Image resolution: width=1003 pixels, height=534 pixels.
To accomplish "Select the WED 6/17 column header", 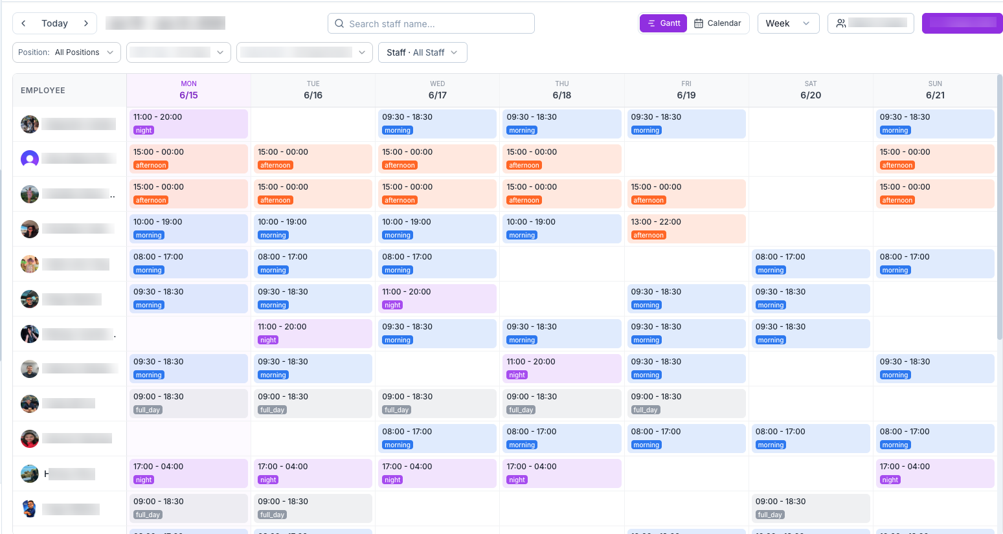I will click(438, 90).
